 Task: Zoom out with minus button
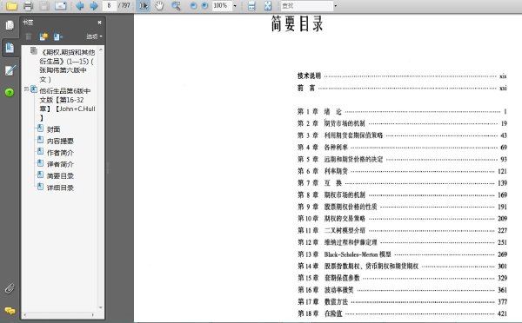[193, 6]
